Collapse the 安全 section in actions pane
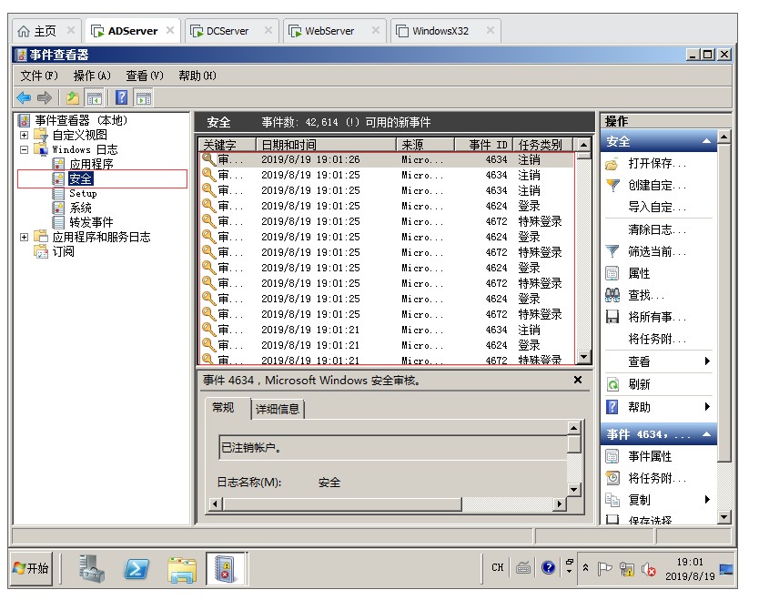The height and width of the screenshot is (600, 769). pyautogui.click(x=706, y=142)
